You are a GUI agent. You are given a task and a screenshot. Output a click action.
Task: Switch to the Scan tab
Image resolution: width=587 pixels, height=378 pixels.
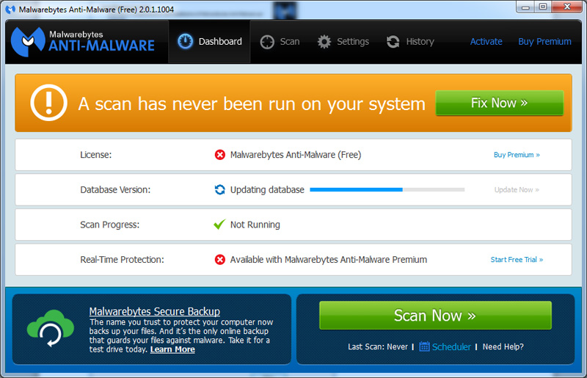click(x=280, y=42)
